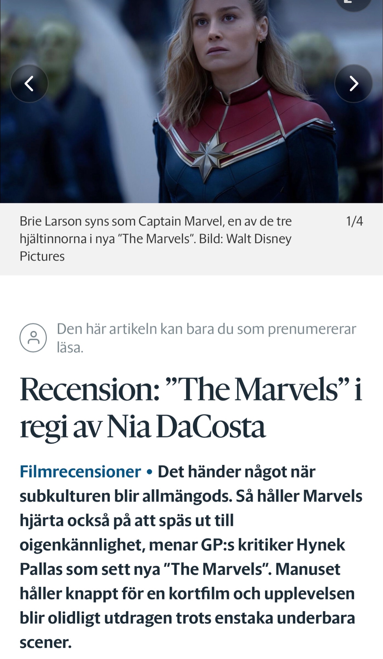Tap the bold intro paragraph about subkulturen

tap(191, 557)
